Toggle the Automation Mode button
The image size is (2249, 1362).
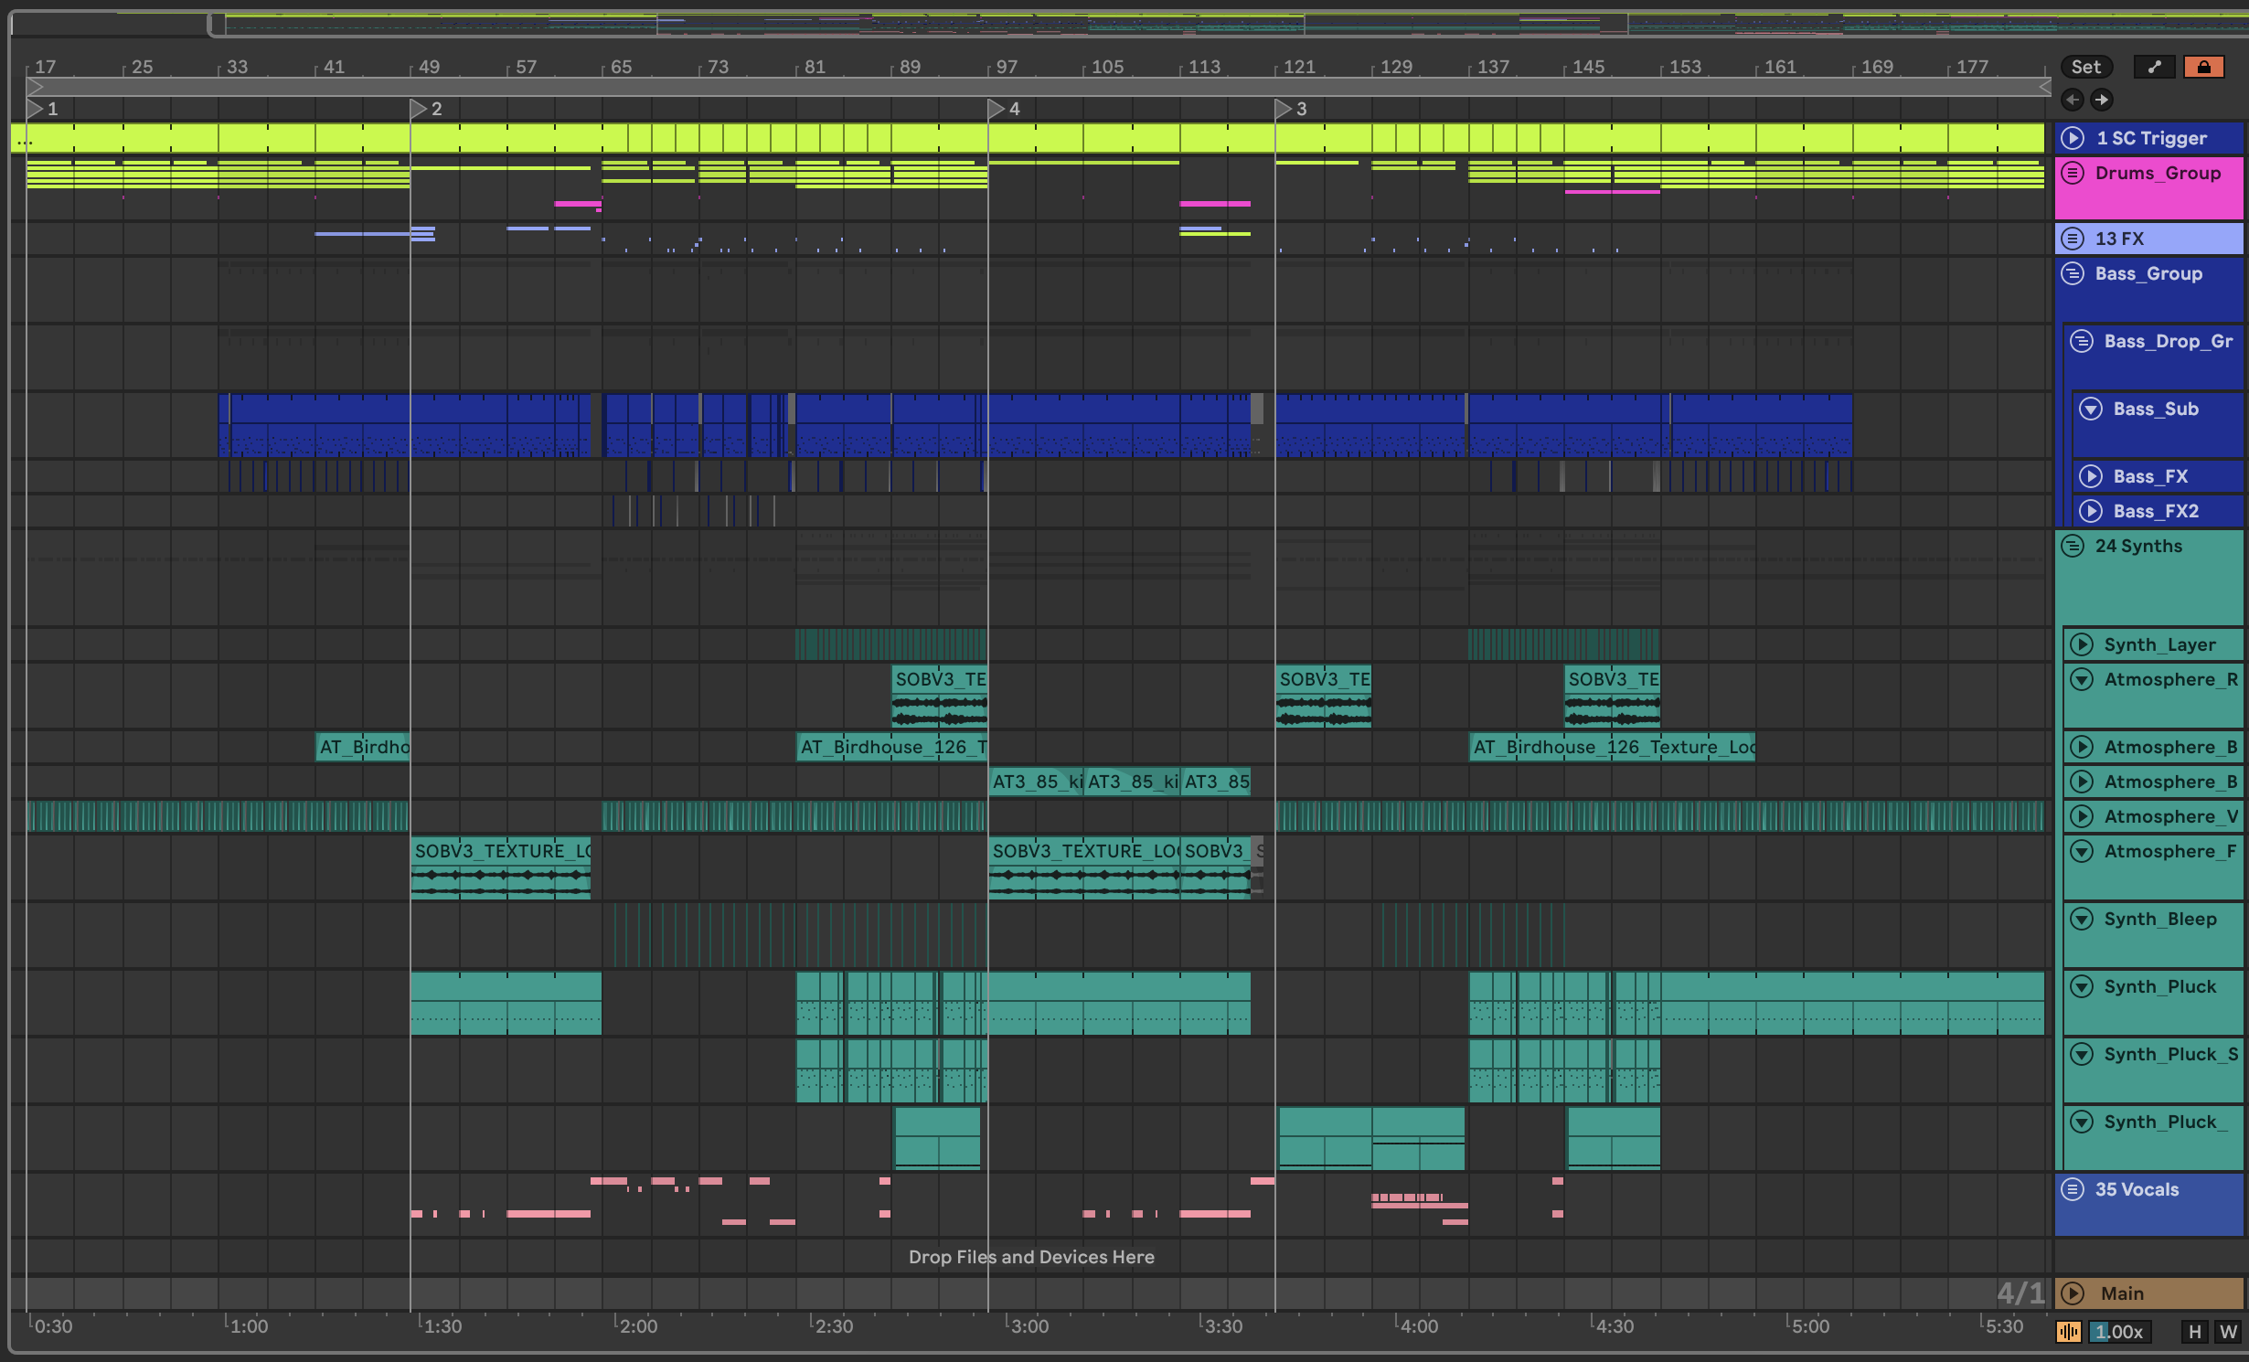point(2154,67)
